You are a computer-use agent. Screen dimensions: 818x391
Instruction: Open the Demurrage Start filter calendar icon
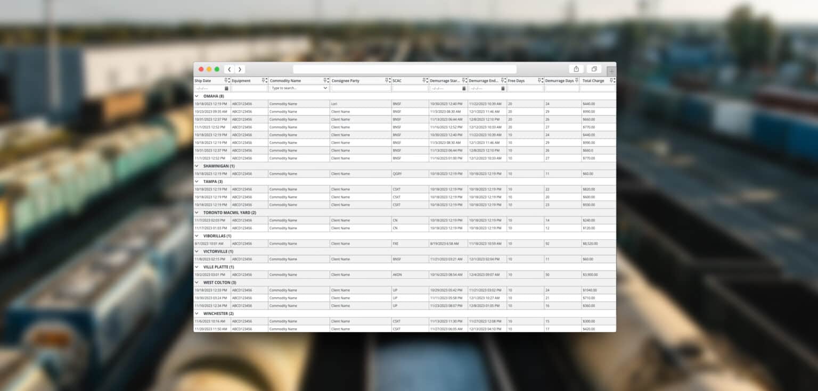464,88
